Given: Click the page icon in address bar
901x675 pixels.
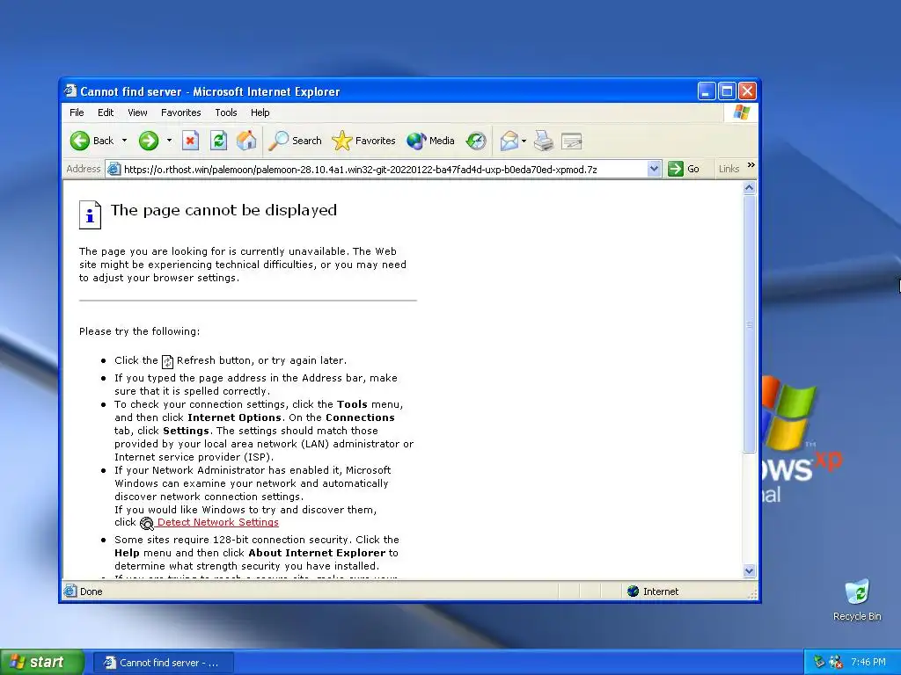Looking at the screenshot, I should (114, 169).
